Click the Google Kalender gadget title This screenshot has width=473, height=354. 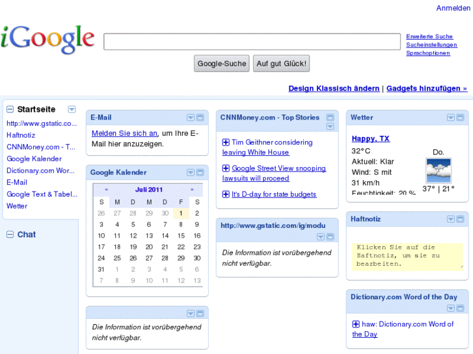[118, 172]
